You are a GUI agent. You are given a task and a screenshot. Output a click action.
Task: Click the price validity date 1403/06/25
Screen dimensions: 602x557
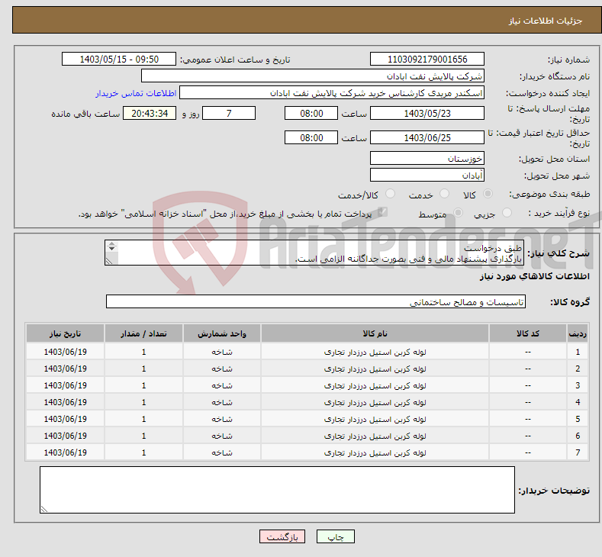(x=427, y=137)
